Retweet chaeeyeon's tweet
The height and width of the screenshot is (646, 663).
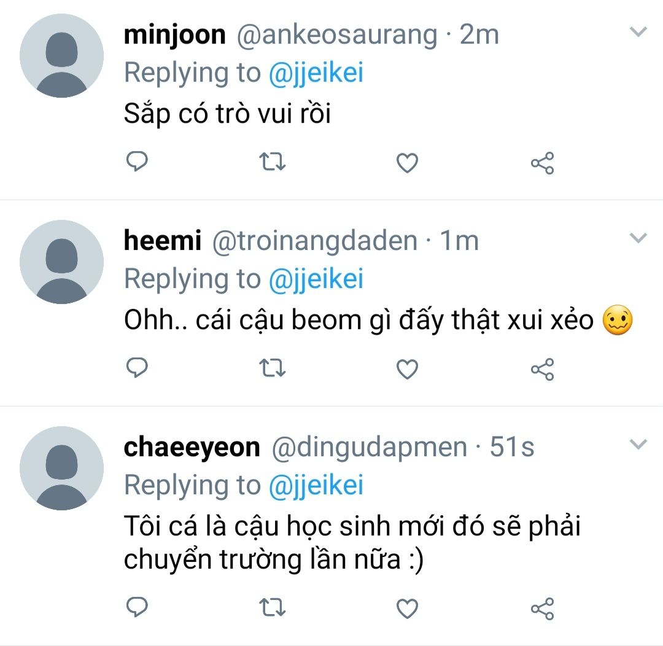[x=273, y=608]
